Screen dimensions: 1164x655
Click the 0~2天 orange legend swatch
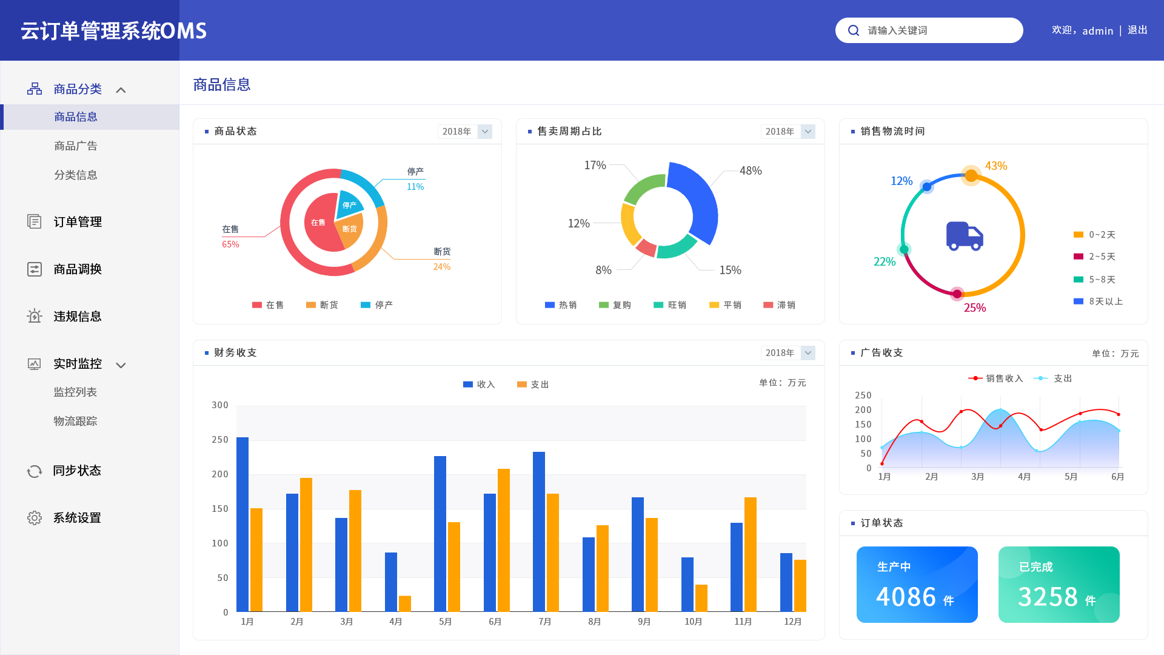(1079, 235)
